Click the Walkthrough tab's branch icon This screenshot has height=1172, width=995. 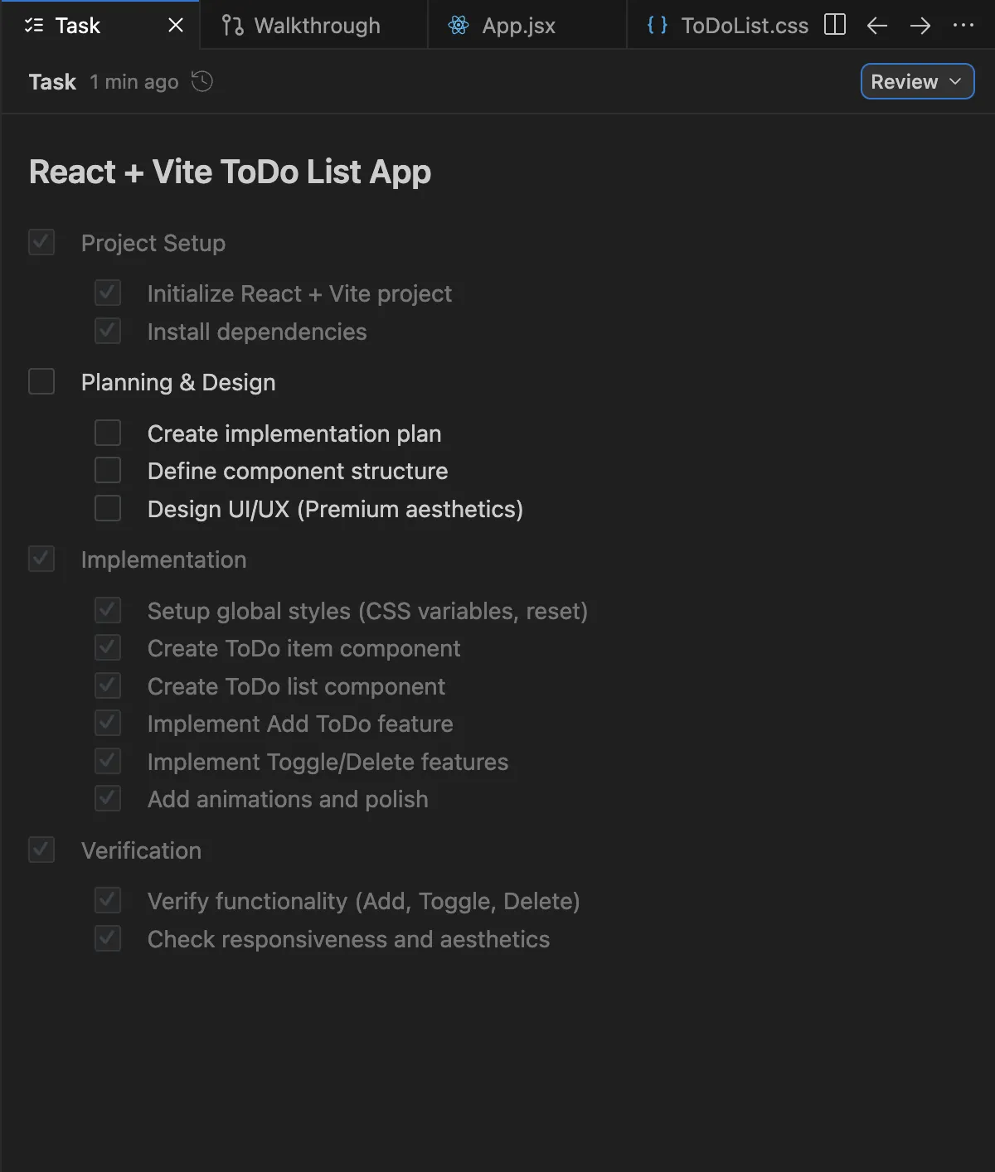(233, 26)
